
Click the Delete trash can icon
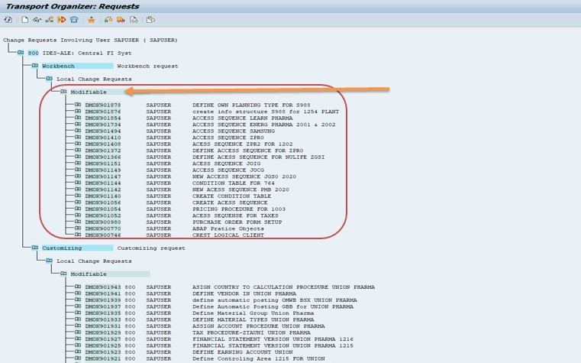[74, 20]
